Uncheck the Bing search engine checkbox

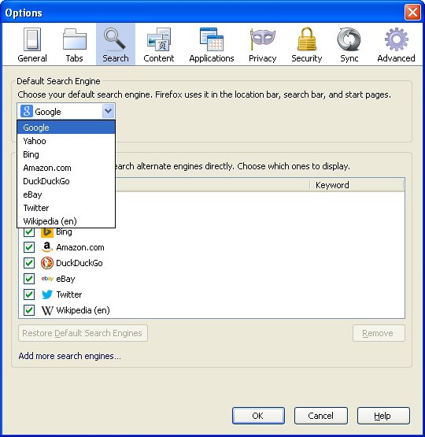[29, 232]
